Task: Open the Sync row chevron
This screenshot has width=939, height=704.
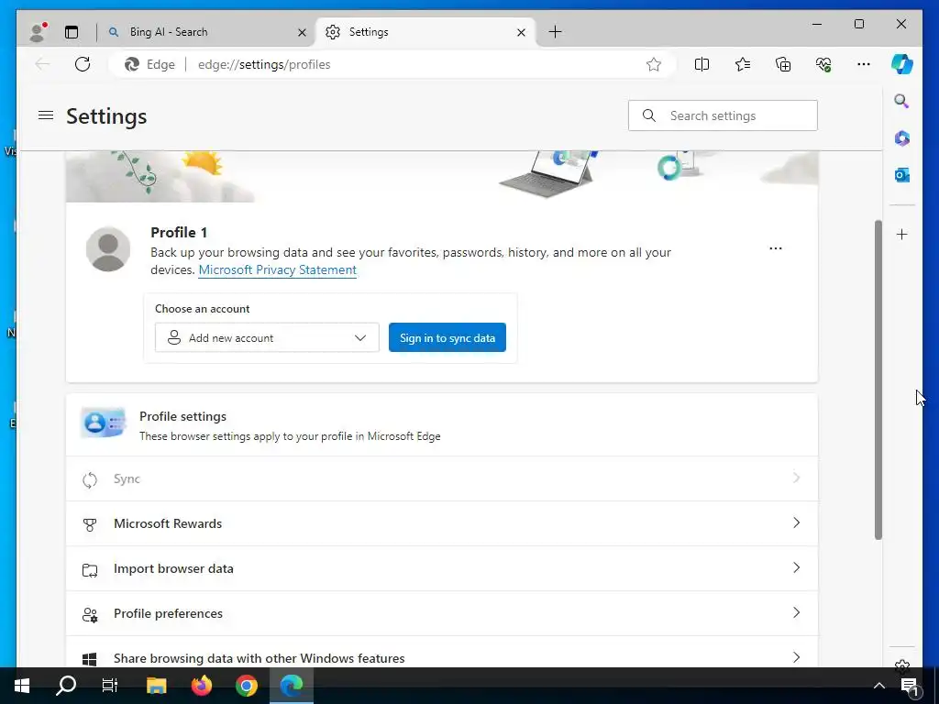Action: (796, 478)
